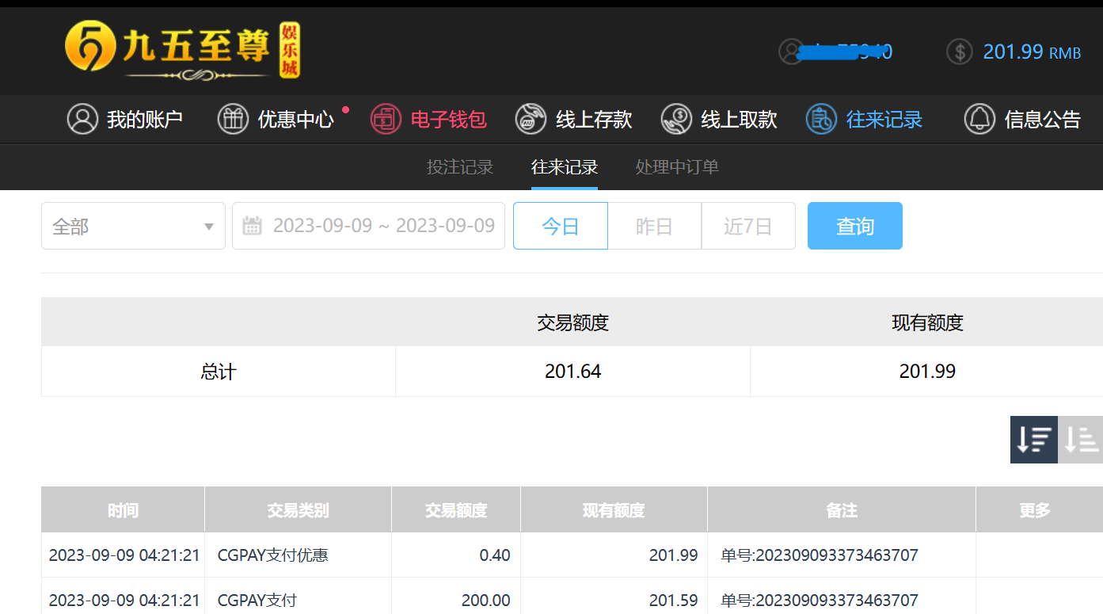Navigate to 线上取款
The height and width of the screenshot is (614, 1103).
point(719,120)
